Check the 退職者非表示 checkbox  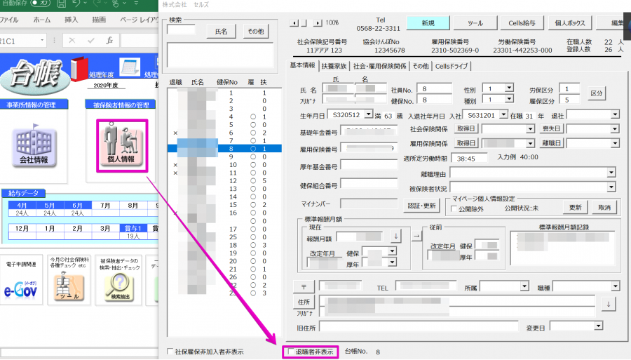[x=291, y=352]
